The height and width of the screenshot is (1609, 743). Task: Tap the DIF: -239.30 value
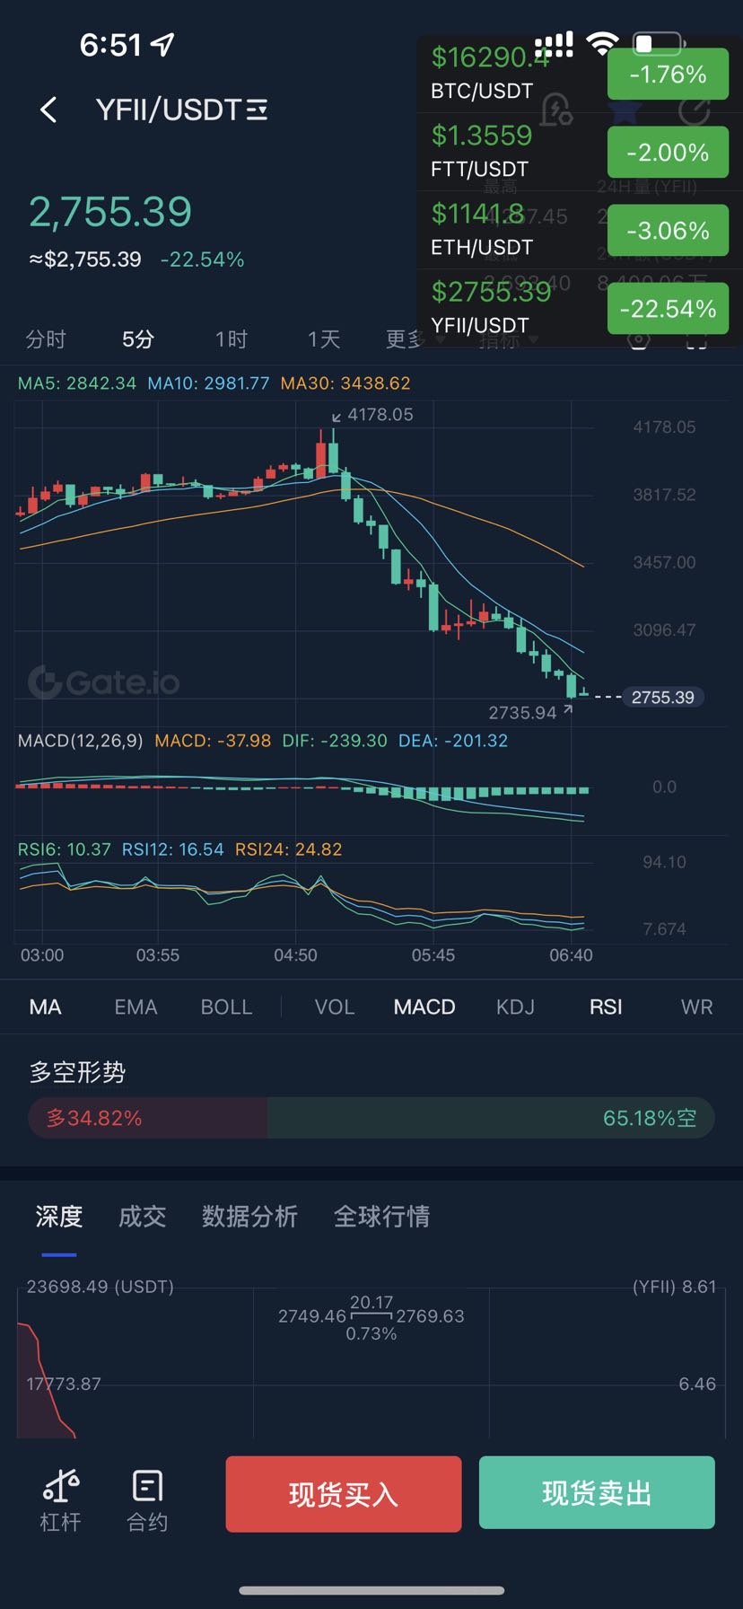pos(335,741)
